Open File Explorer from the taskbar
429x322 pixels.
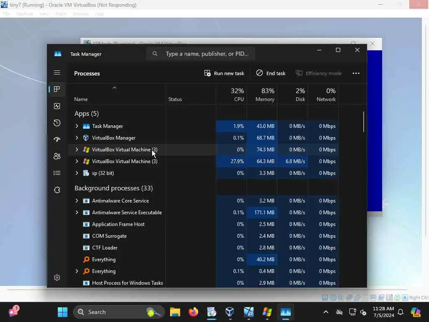pos(175,312)
